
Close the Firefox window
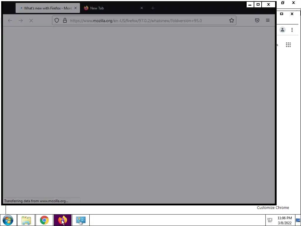click(269, 5)
